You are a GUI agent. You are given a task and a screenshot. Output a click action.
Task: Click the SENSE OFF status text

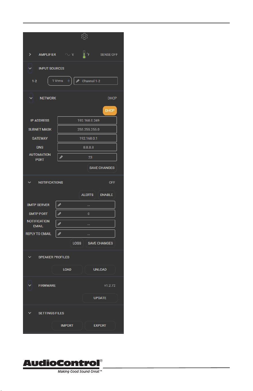(109, 55)
